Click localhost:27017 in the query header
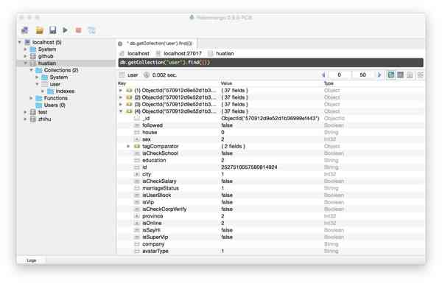Image resolution: width=442 pixels, height=284 pixels. click(183, 53)
